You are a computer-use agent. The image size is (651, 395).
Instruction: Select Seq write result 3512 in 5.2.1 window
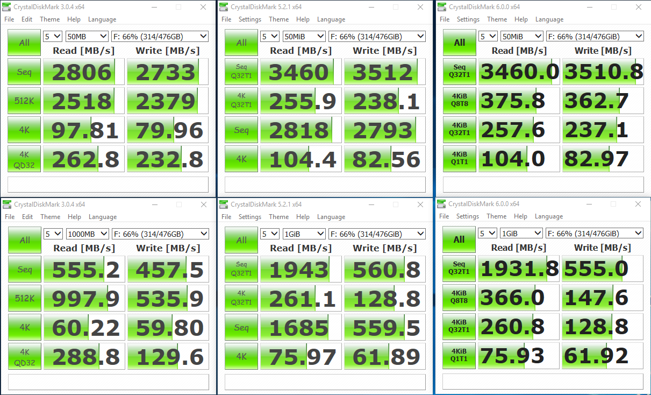pyautogui.click(x=385, y=72)
